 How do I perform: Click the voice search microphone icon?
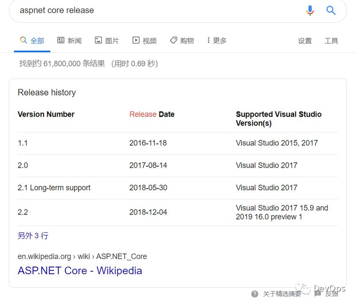click(x=310, y=11)
